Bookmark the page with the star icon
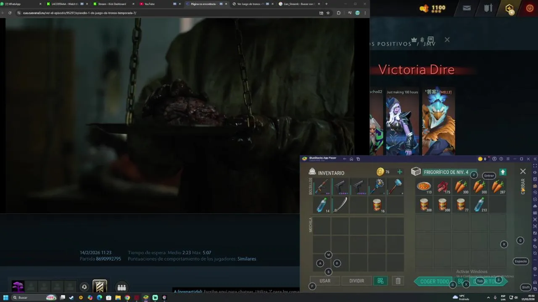 click(328, 13)
